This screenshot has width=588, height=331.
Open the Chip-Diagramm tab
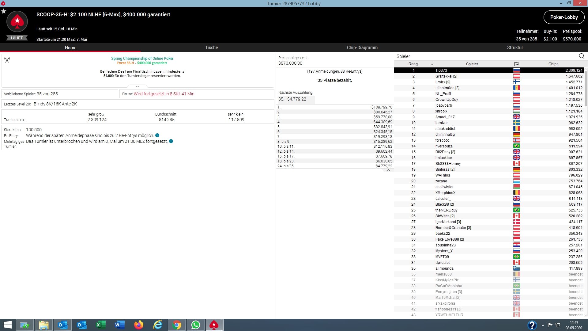coord(362,48)
